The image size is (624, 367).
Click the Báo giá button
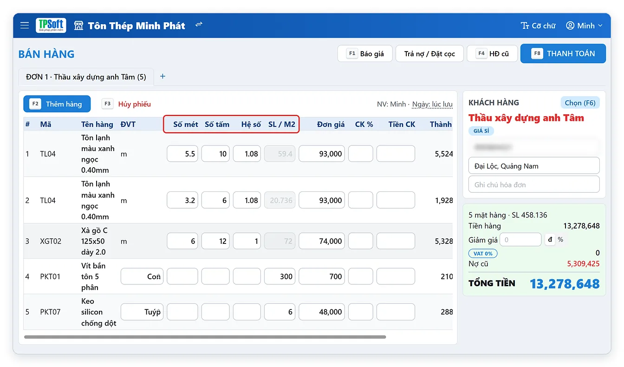pos(365,53)
